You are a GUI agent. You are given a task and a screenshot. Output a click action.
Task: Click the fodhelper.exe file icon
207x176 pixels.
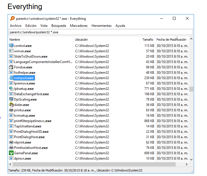coord(11,73)
